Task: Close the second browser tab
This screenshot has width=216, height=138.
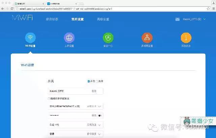Action: click(76, 4)
